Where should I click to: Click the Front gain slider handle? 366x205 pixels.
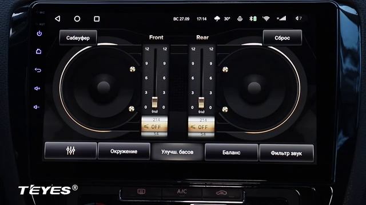[x=154, y=102]
